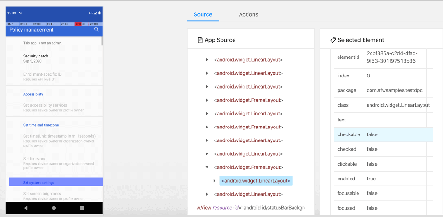This screenshot has height=217, width=443.
Task: Expand the highlighted LinearLayout child node
Action: pyautogui.click(x=214, y=181)
